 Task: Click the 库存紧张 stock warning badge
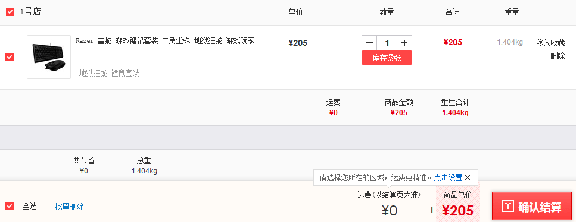click(387, 58)
